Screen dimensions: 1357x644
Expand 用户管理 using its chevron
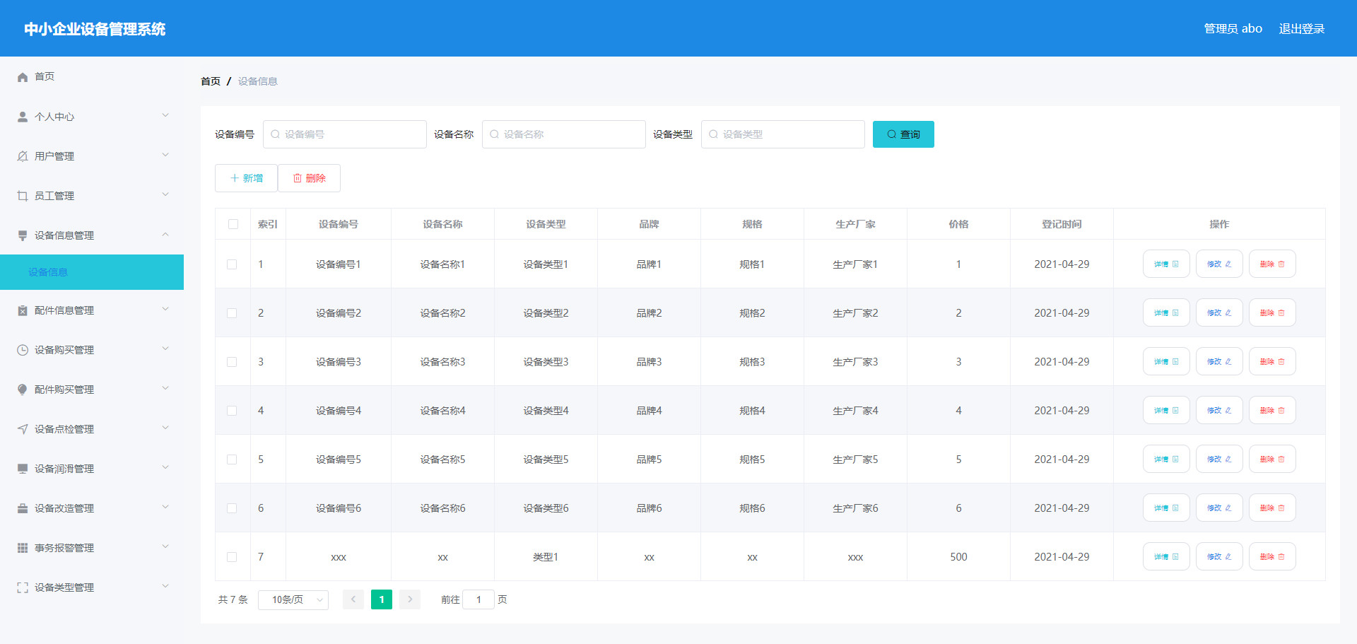pyautogui.click(x=165, y=155)
